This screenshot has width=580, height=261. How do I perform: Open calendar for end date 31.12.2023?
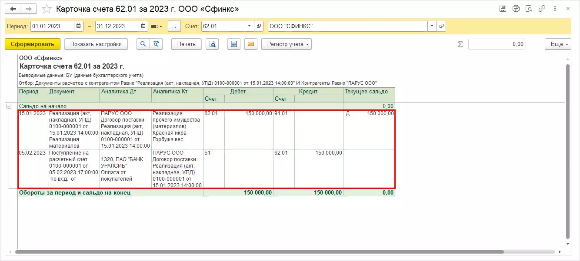point(143,26)
